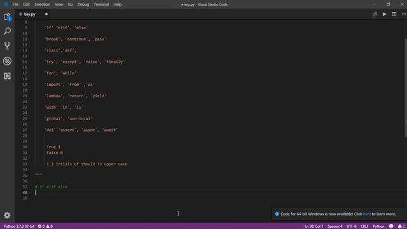407x229 pixels.
Task: Click the 'del' text on line 27
Action: (50, 130)
